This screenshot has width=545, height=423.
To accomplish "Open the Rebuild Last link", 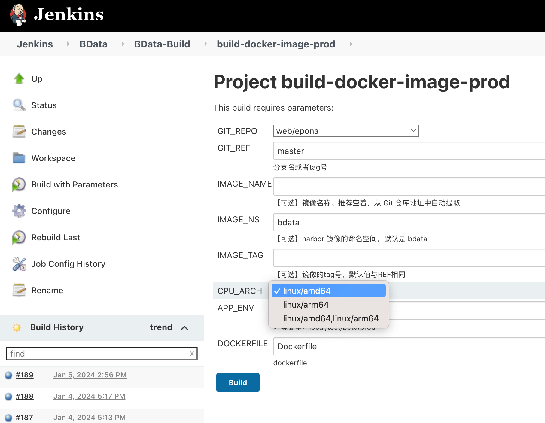I will [x=56, y=237].
